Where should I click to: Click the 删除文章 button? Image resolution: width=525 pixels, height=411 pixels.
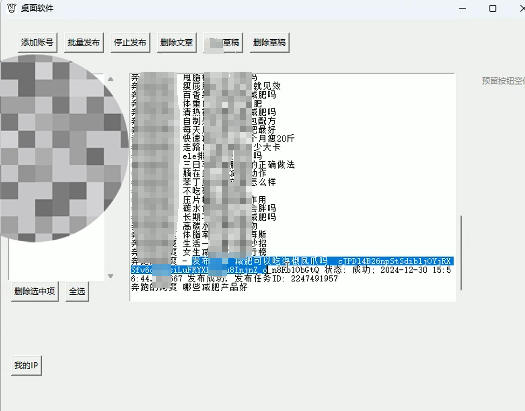[176, 42]
